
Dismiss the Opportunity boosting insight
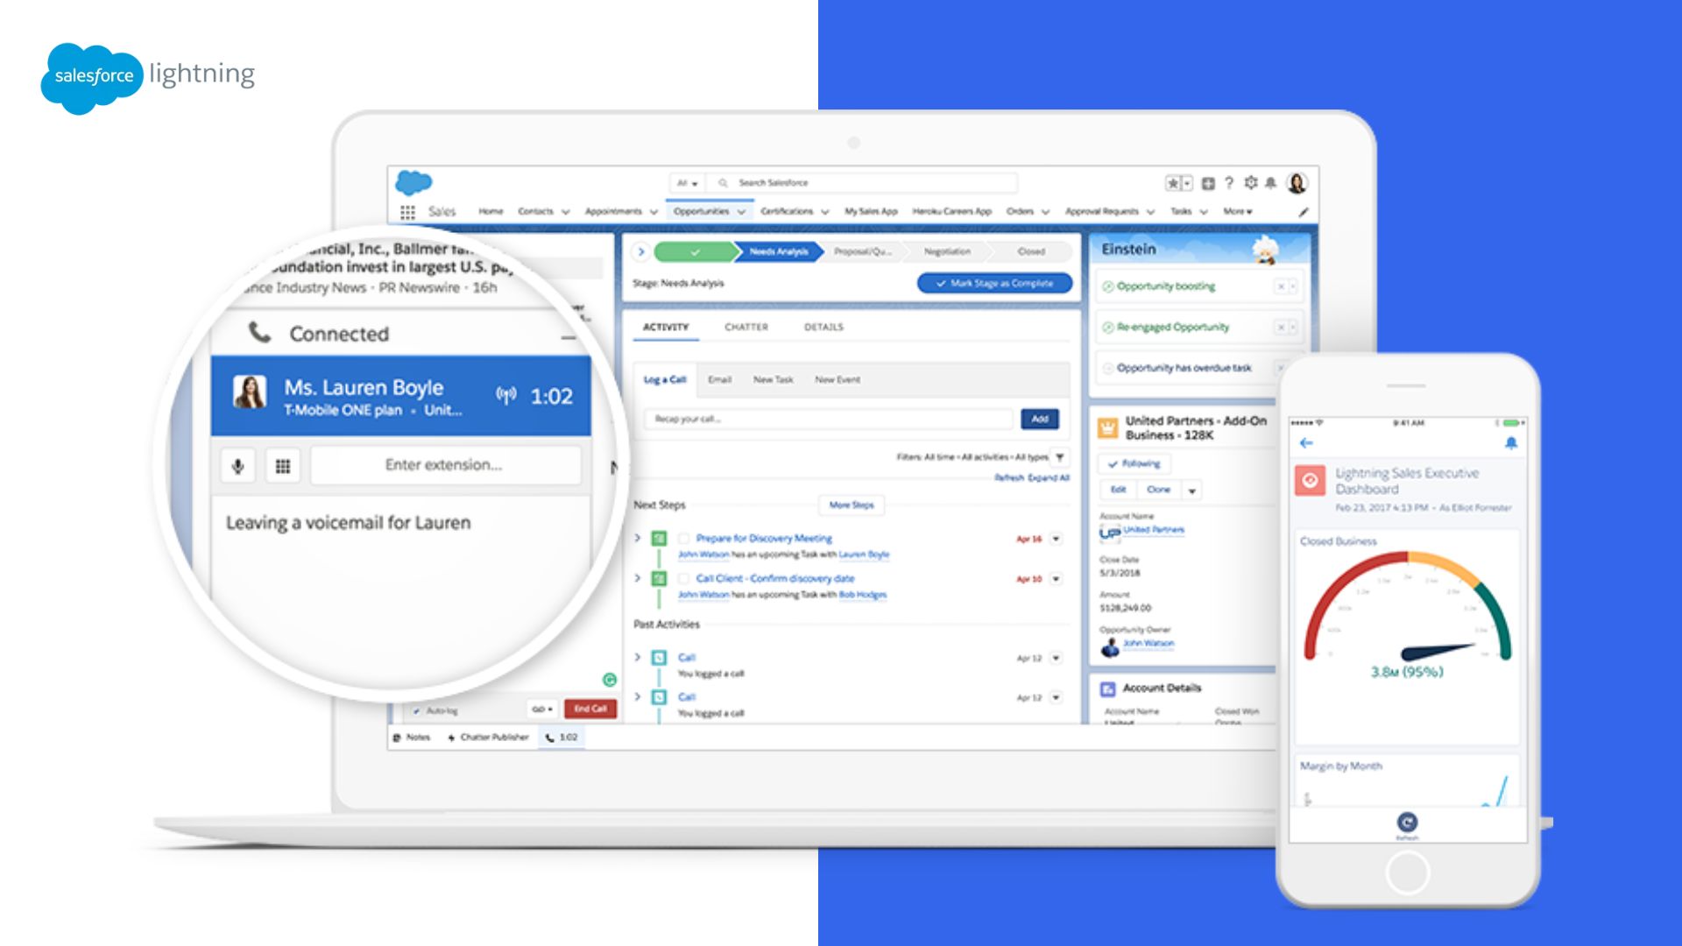tap(1281, 286)
